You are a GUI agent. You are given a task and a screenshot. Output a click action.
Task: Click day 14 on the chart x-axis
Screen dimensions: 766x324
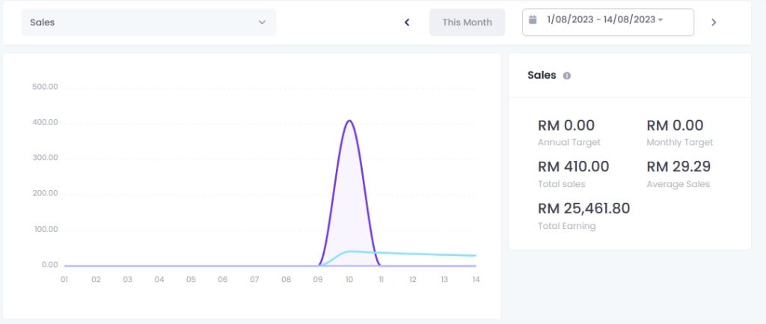474,280
